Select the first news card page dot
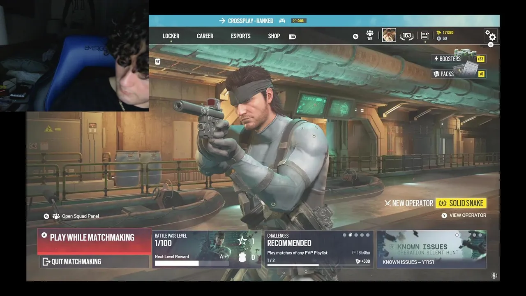The height and width of the screenshot is (296, 526). click(x=457, y=235)
